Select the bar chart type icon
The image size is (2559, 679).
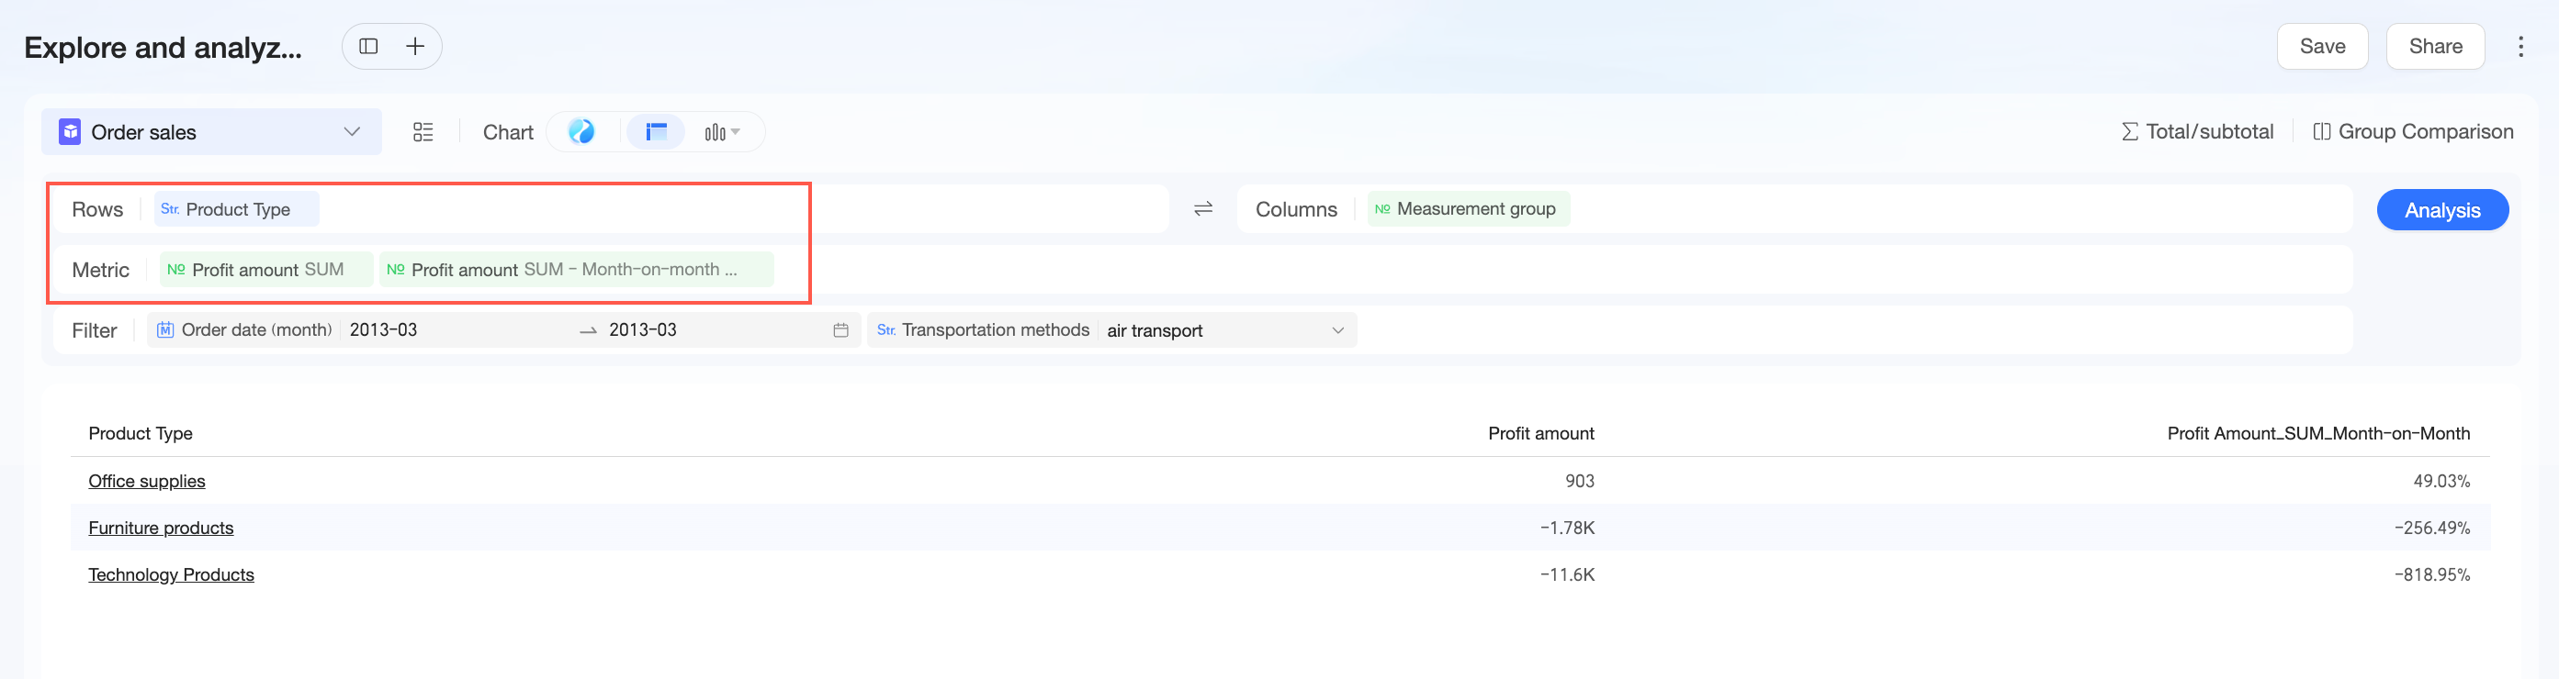point(716,132)
